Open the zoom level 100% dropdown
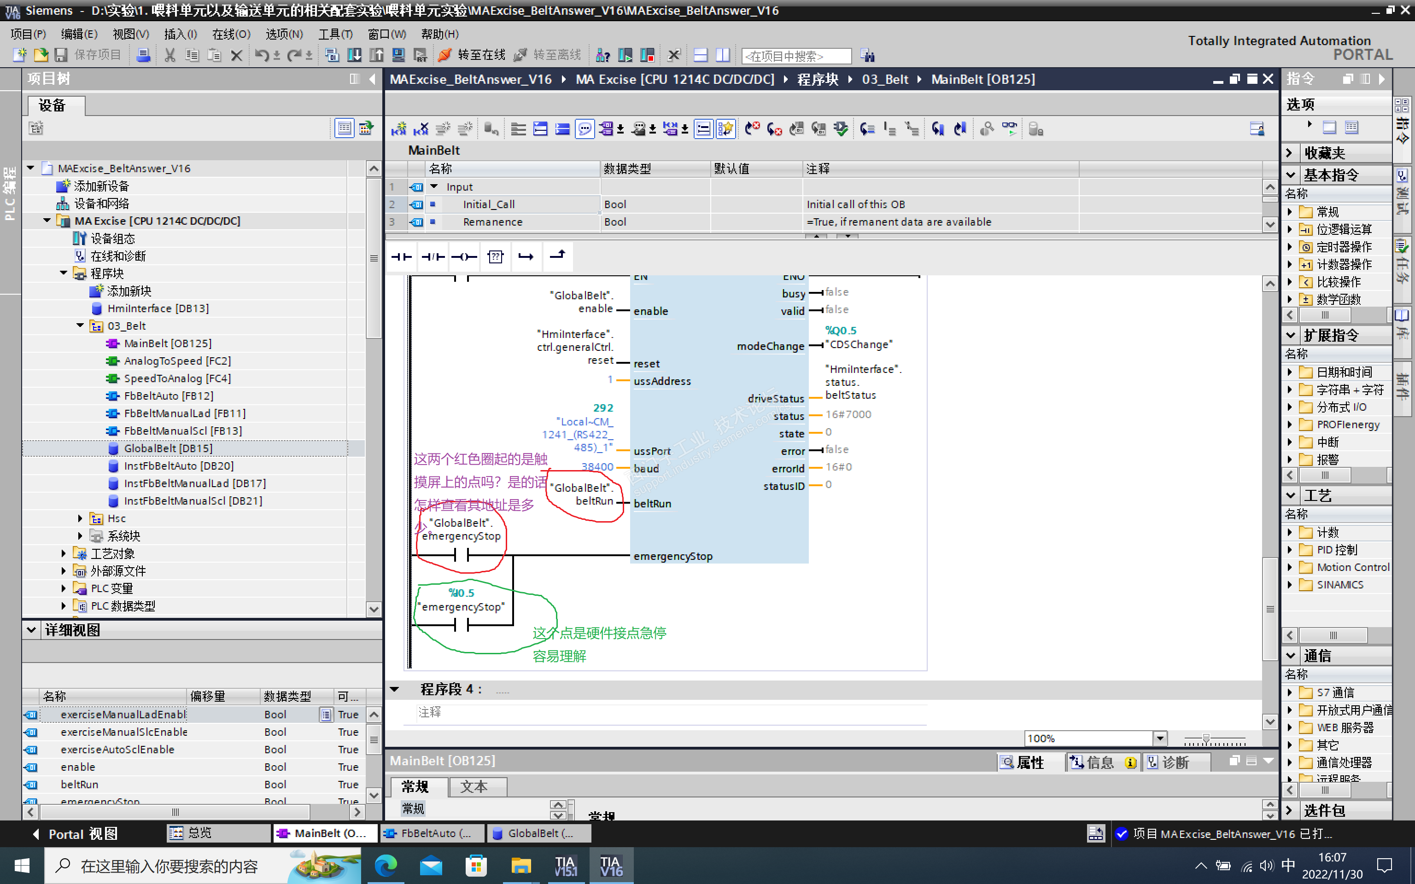The height and width of the screenshot is (884, 1415). click(x=1160, y=738)
